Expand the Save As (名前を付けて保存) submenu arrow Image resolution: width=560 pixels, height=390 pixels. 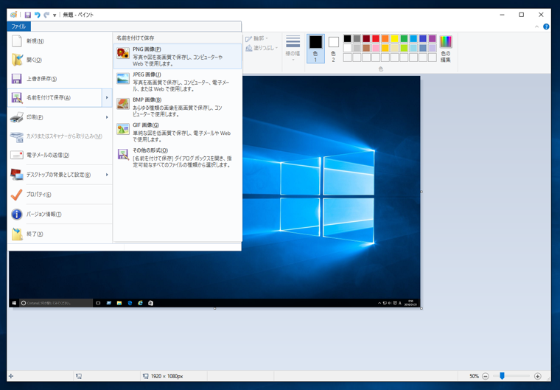pos(107,97)
